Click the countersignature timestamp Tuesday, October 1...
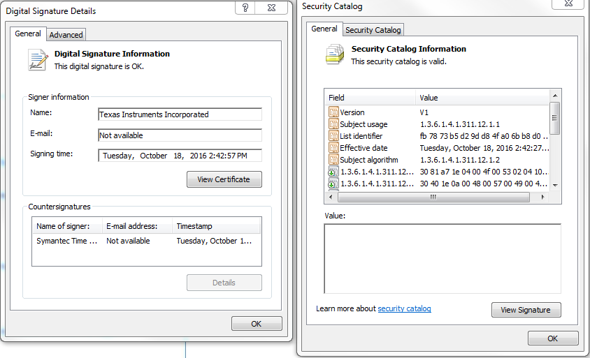The height and width of the screenshot is (358, 590). [214, 241]
